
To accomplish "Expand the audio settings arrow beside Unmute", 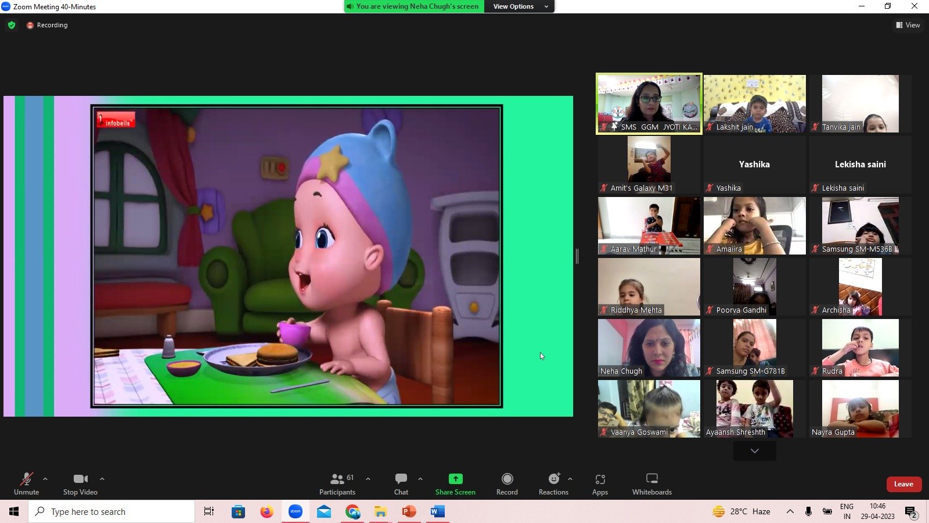I will point(45,479).
